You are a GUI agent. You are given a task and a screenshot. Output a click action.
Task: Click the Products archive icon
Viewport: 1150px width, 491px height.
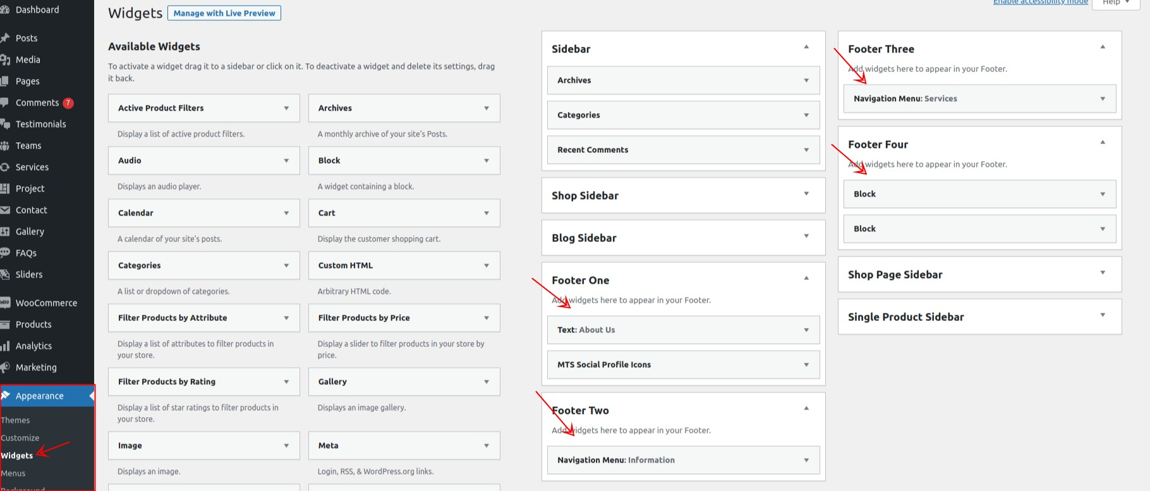(5, 324)
